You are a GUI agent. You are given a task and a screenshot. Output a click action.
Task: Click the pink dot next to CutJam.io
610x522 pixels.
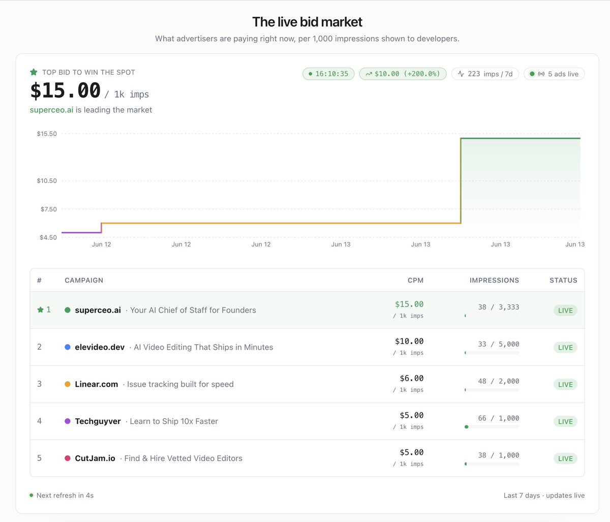click(x=68, y=458)
